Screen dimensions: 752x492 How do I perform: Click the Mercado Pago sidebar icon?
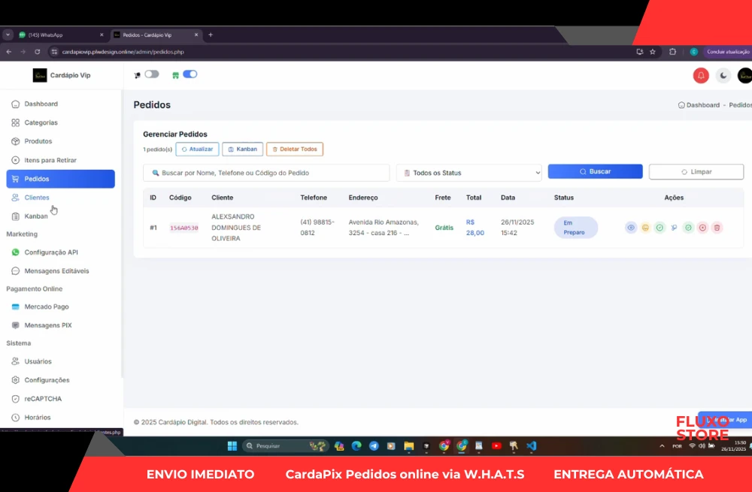[16, 306]
